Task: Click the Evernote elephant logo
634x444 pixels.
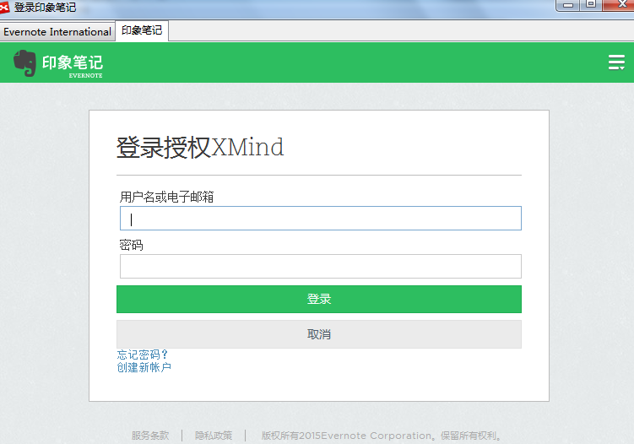Action: click(x=24, y=63)
